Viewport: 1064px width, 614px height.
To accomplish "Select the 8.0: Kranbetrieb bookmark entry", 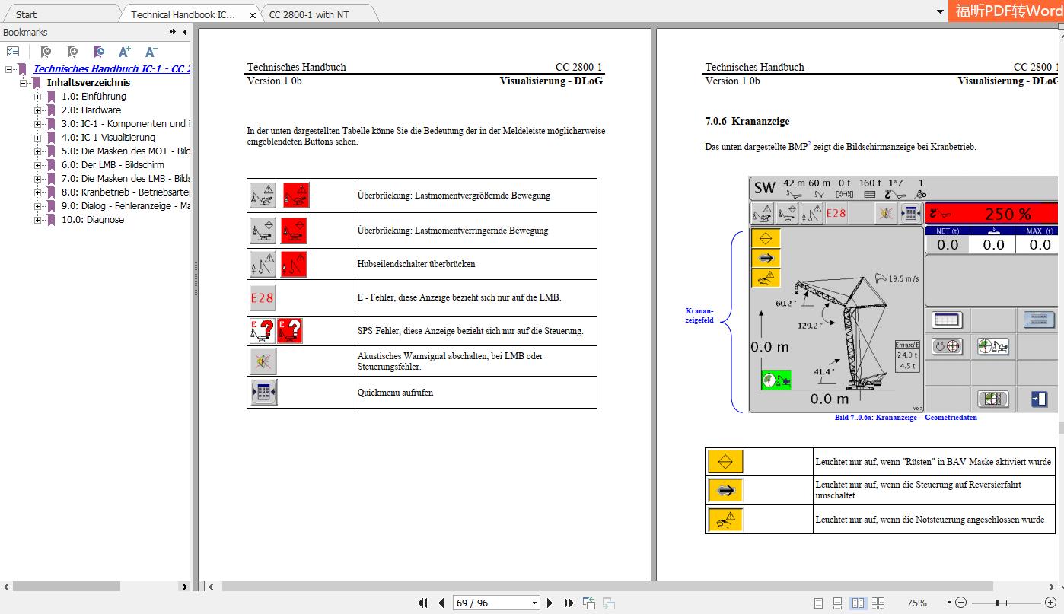I will tap(109, 192).
